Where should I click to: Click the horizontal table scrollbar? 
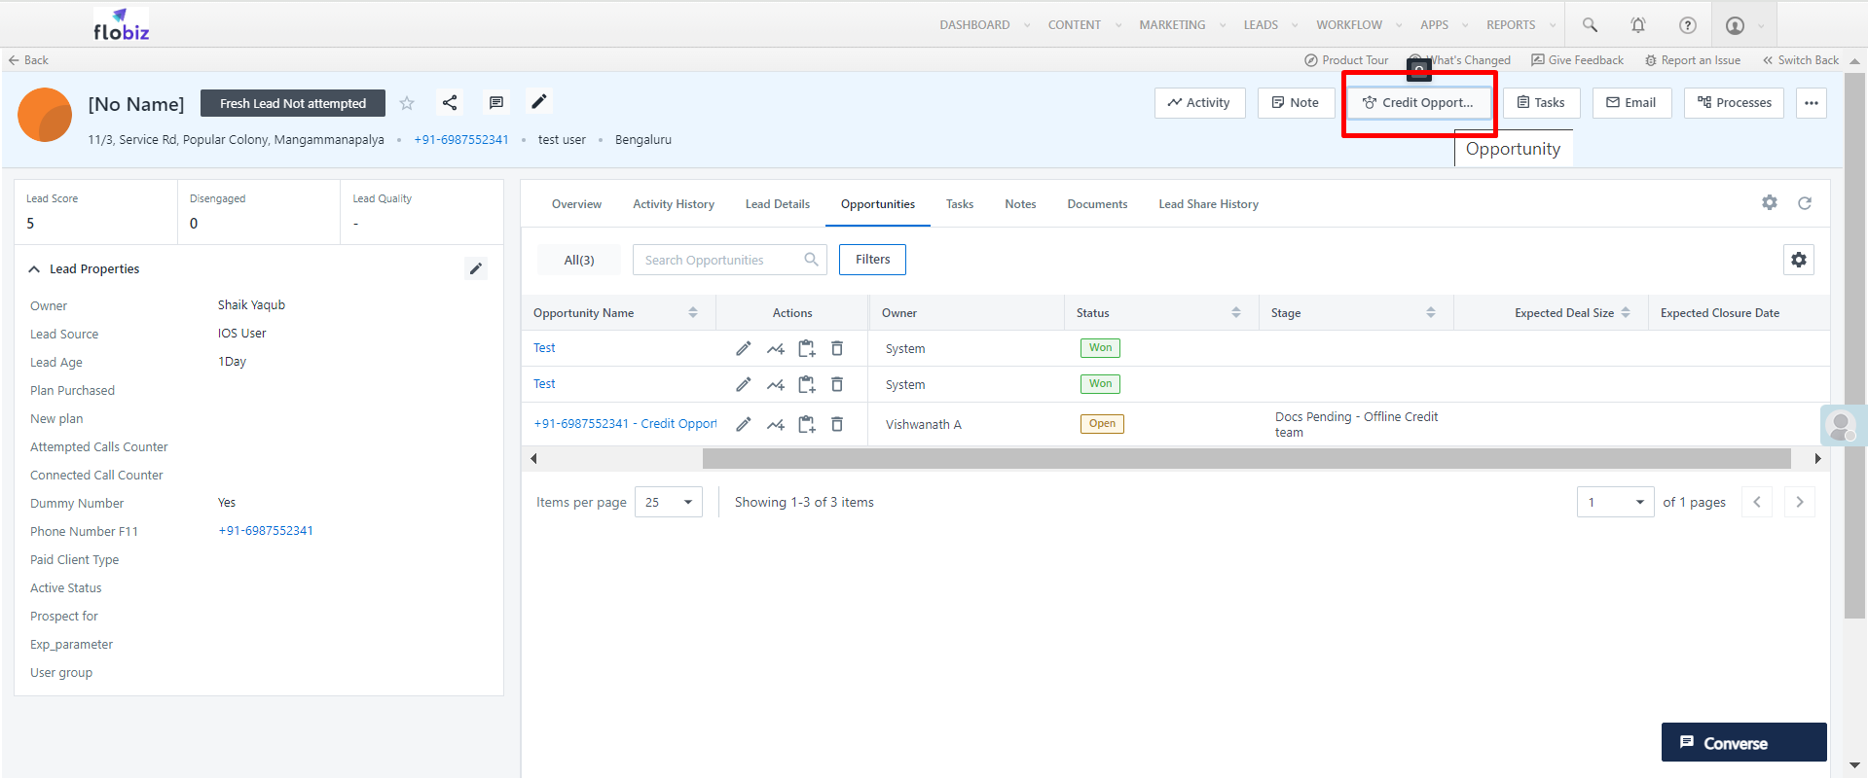coord(1246,458)
